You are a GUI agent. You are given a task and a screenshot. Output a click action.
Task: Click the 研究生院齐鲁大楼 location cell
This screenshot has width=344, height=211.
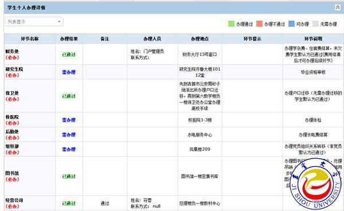[200, 72]
